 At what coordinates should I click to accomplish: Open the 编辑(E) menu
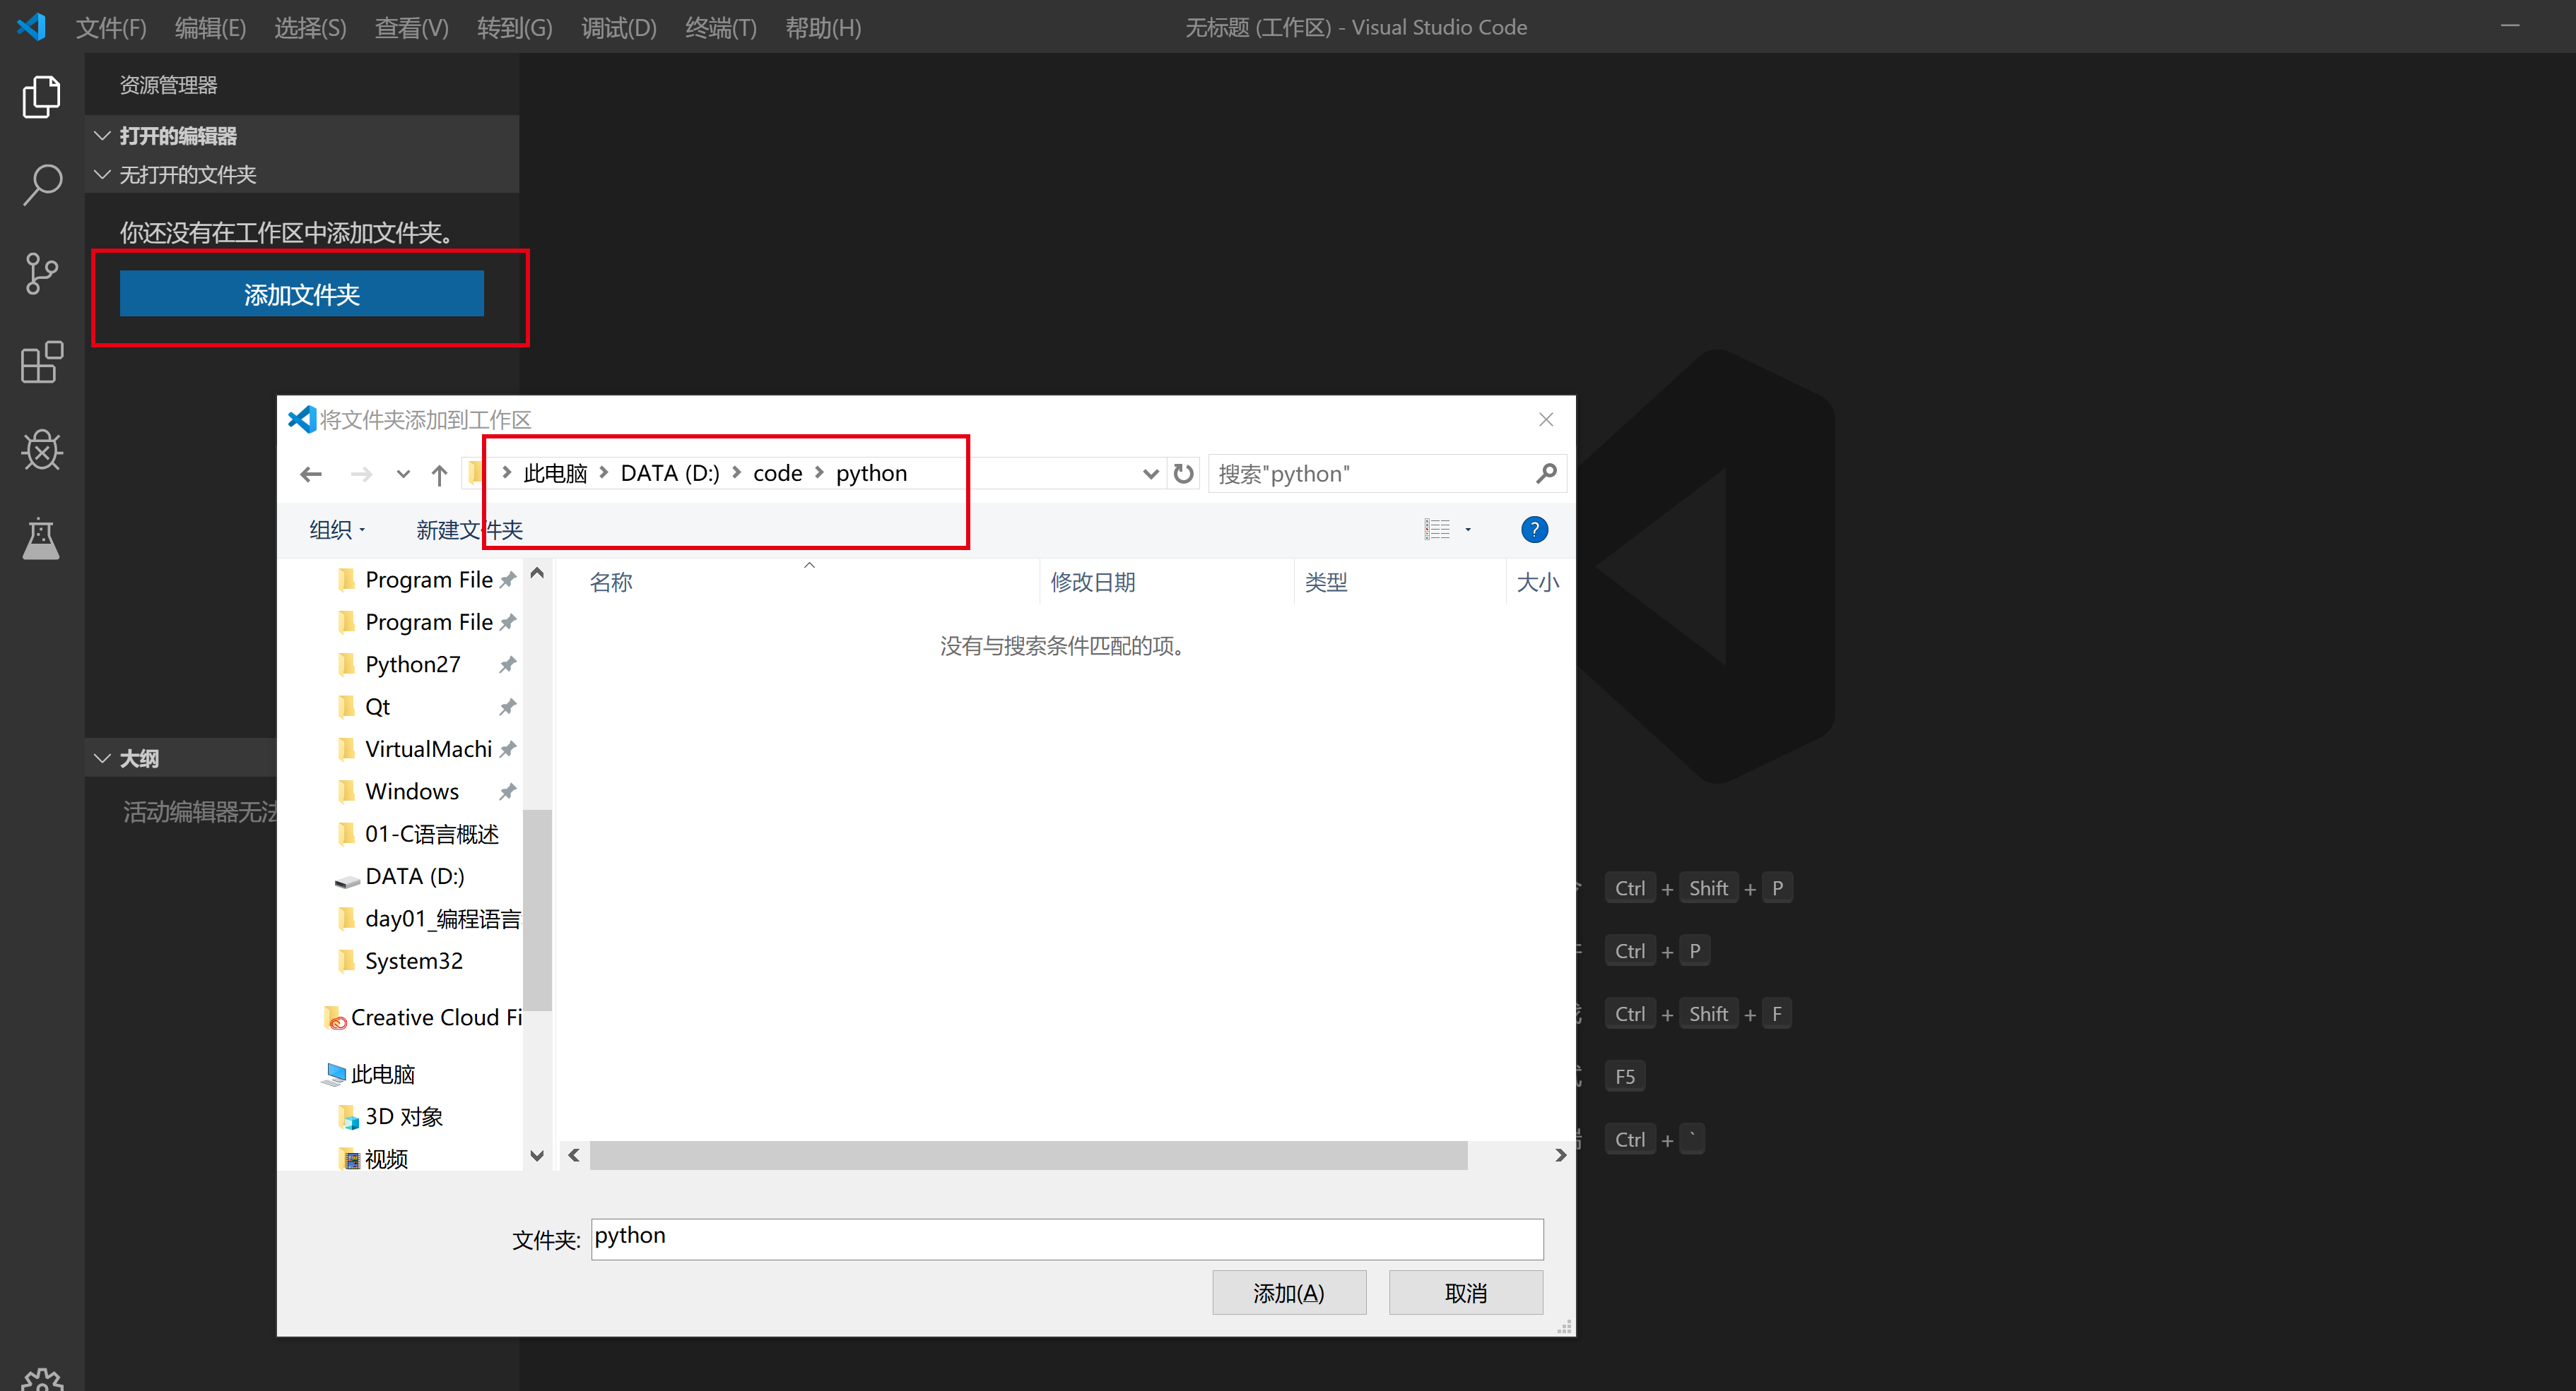210,27
